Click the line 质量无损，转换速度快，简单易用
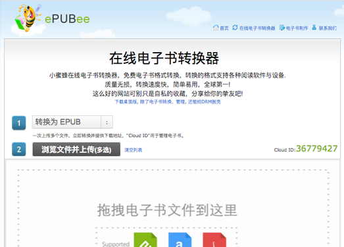The width and height of the screenshot is (344, 247). tap(167, 84)
